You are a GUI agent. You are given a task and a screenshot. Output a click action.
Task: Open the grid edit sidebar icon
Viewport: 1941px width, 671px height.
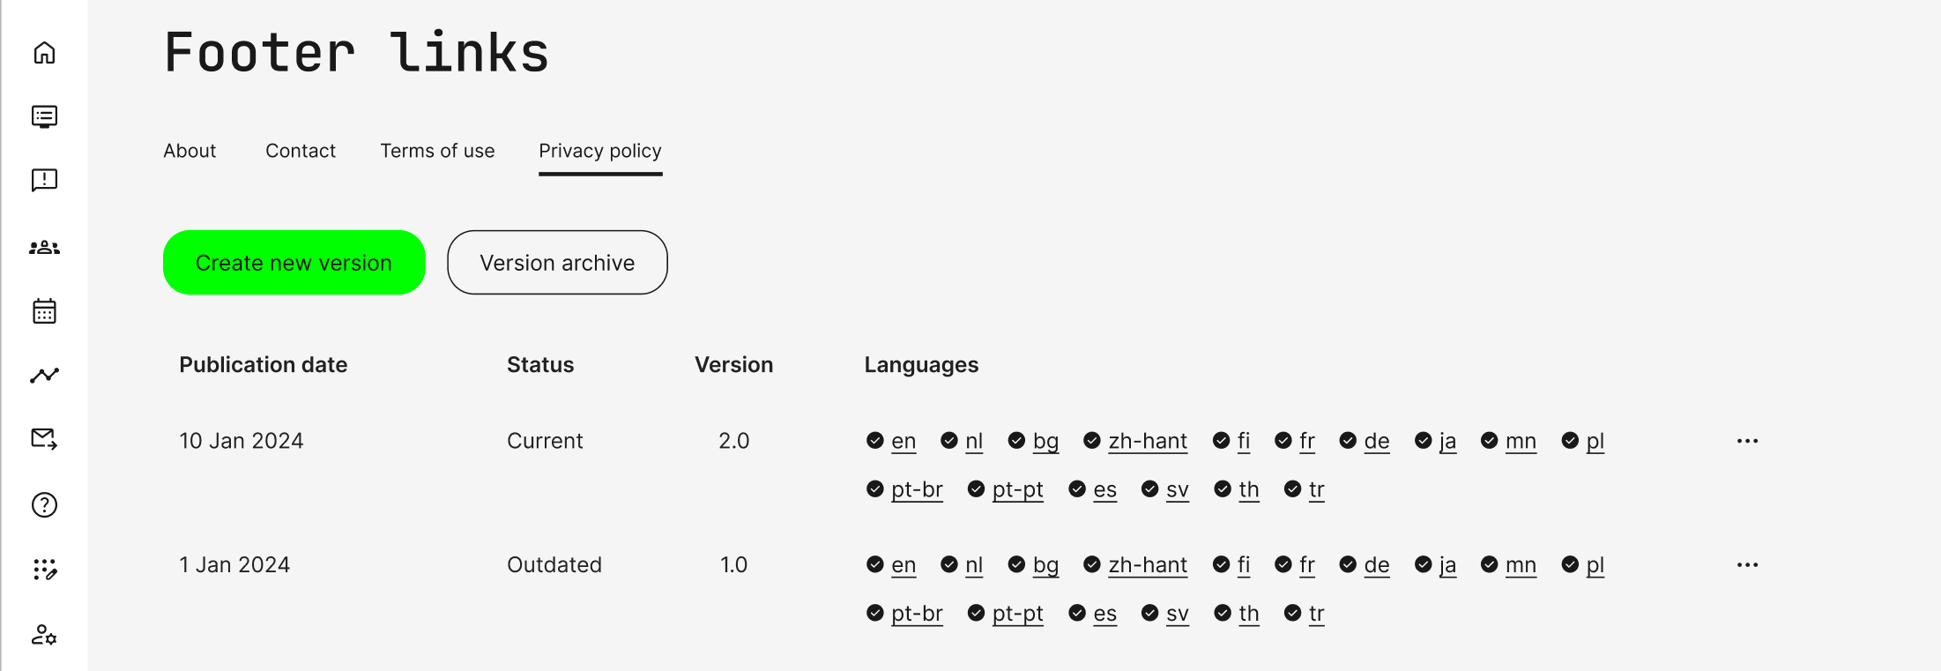[x=44, y=570]
